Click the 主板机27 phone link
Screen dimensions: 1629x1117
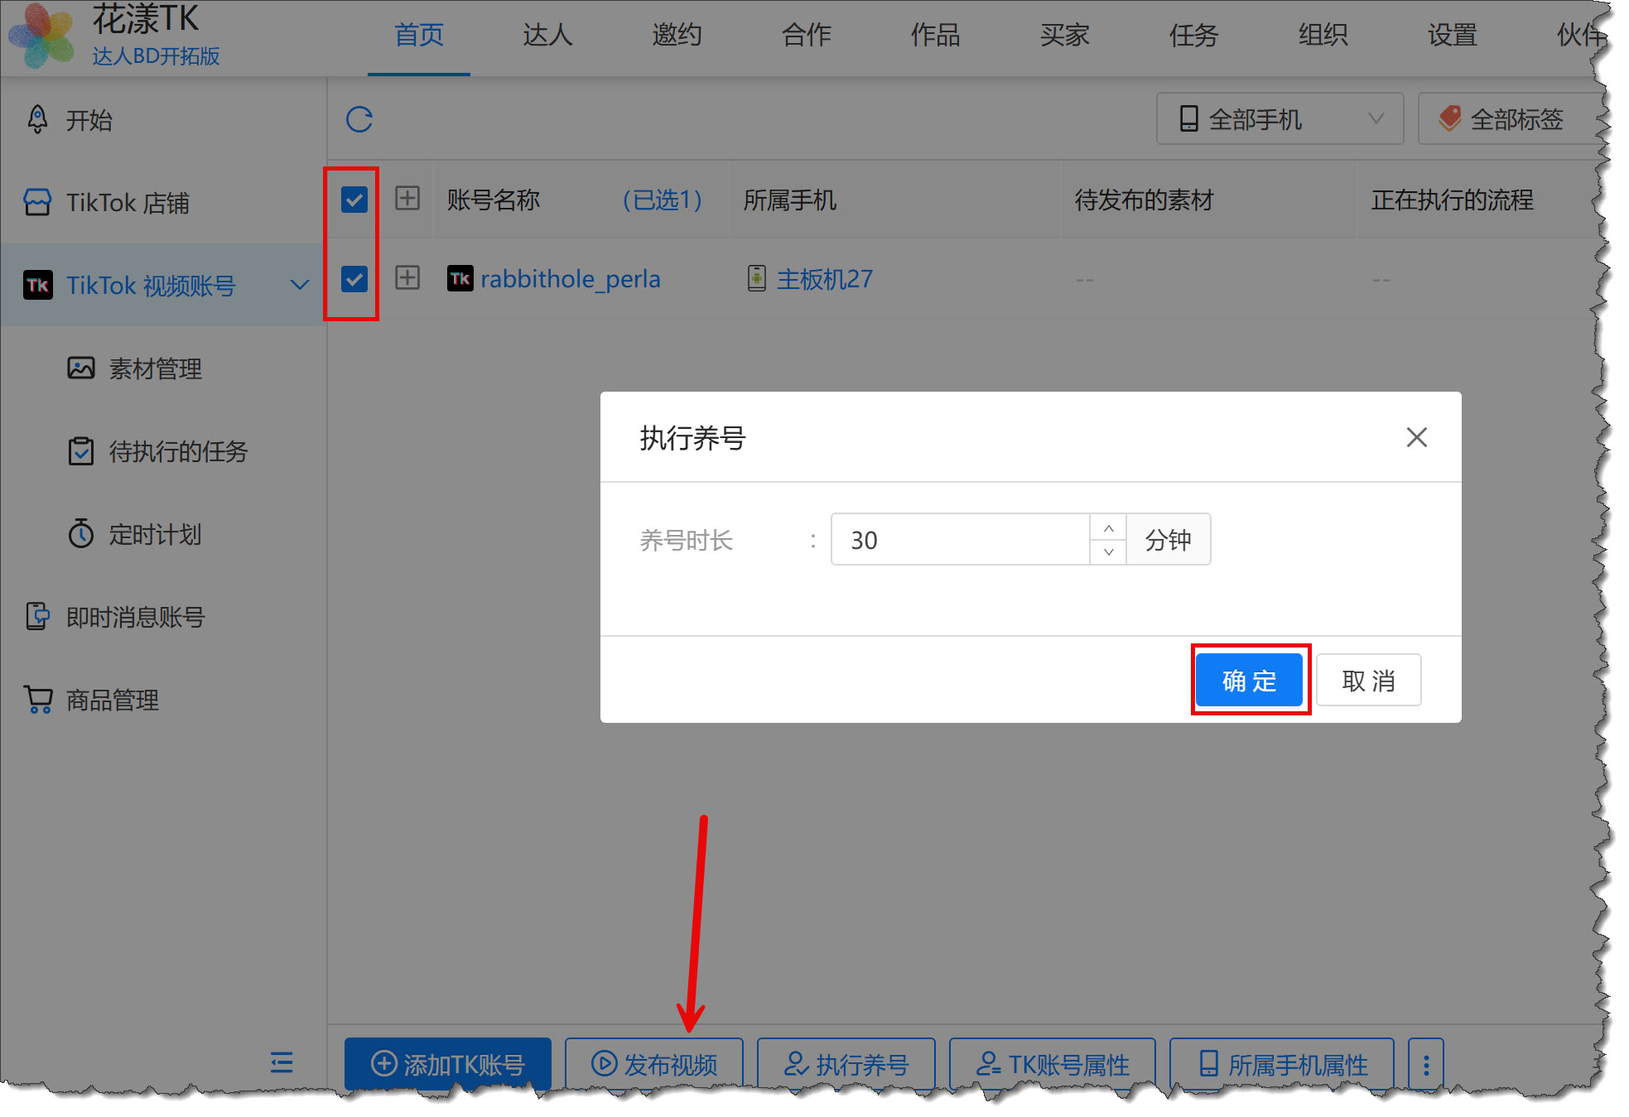point(824,279)
